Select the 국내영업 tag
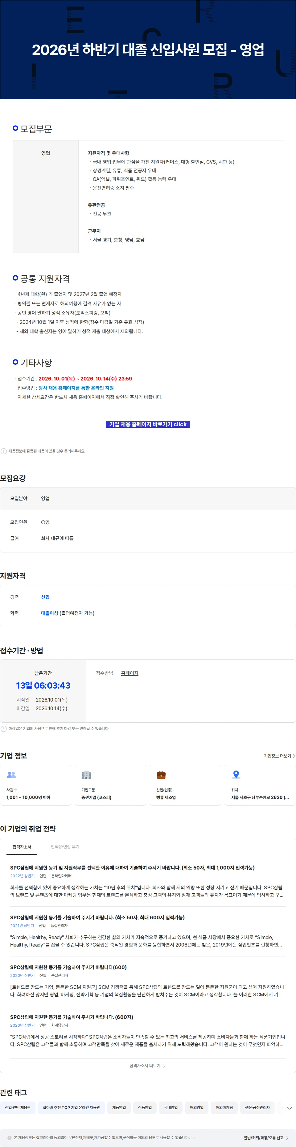Screen dimensions: 296x1147 [x=171, y=1108]
